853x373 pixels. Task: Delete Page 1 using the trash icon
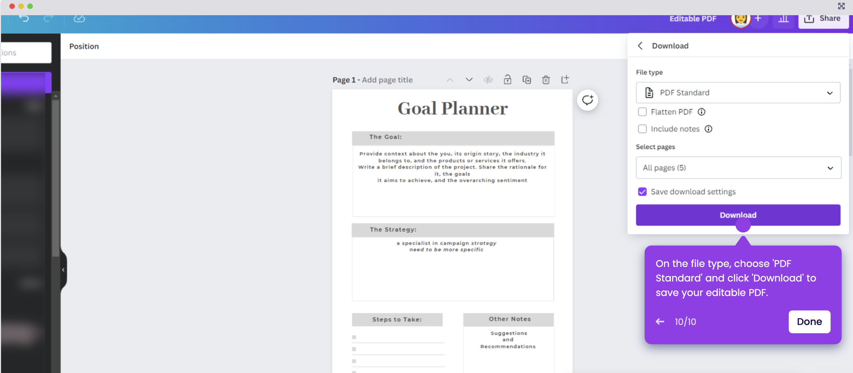(546, 79)
